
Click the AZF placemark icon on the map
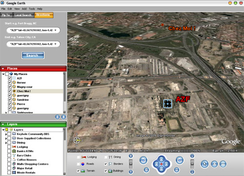[167, 104]
